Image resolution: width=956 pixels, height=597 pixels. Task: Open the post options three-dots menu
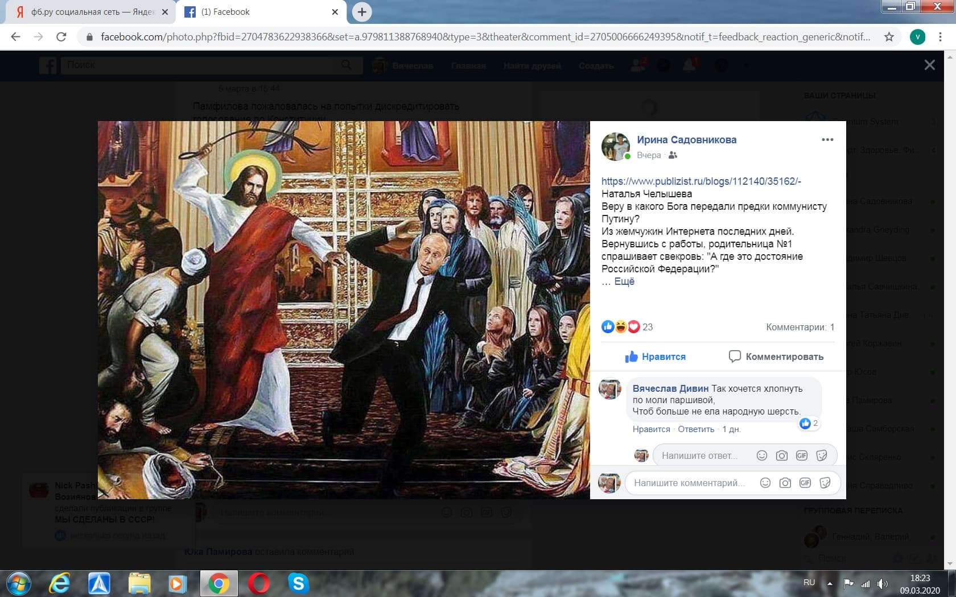(x=827, y=140)
